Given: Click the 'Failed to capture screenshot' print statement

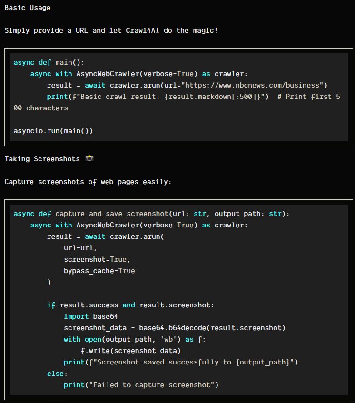Looking at the screenshot, I should (141, 385).
